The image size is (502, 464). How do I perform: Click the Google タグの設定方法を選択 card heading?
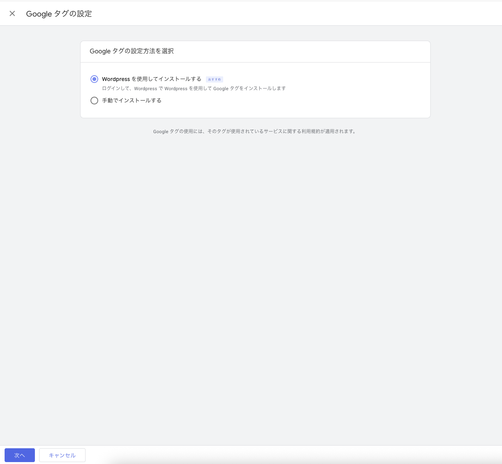point(132,51)
